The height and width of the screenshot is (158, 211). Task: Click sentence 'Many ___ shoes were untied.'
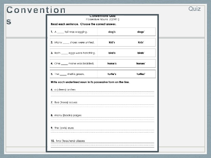pyautogui.click(x=73, y=42)
